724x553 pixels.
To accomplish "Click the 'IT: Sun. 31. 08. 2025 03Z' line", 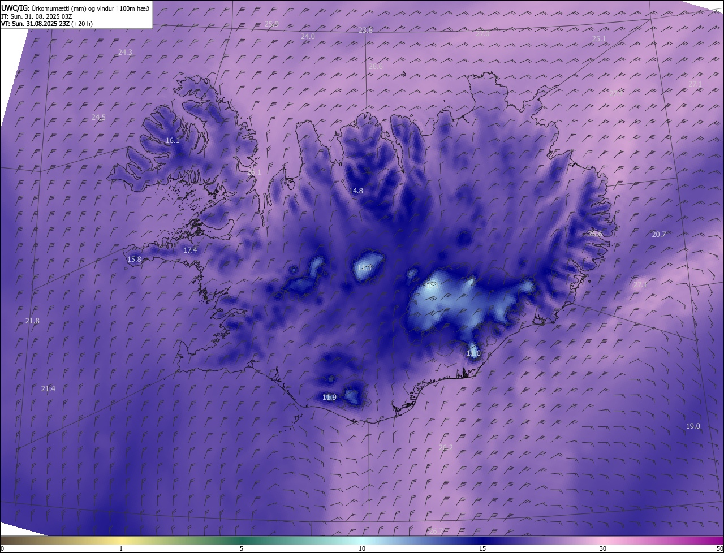I will (x=37, y=16).
